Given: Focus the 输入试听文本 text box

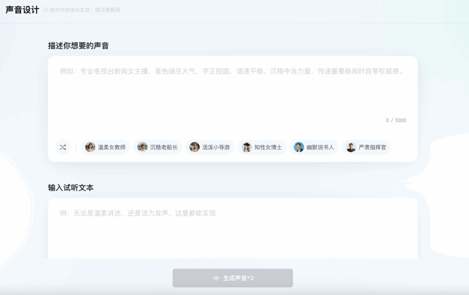Looking at the screenshot, I should [233, 229].
